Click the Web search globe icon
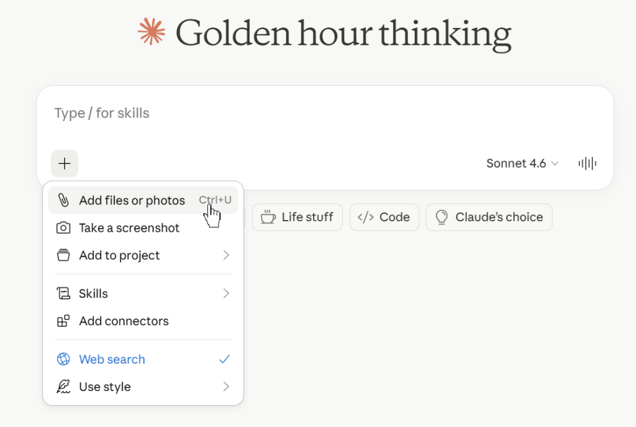Screen dimensions: 636x427 coord(63,359)
